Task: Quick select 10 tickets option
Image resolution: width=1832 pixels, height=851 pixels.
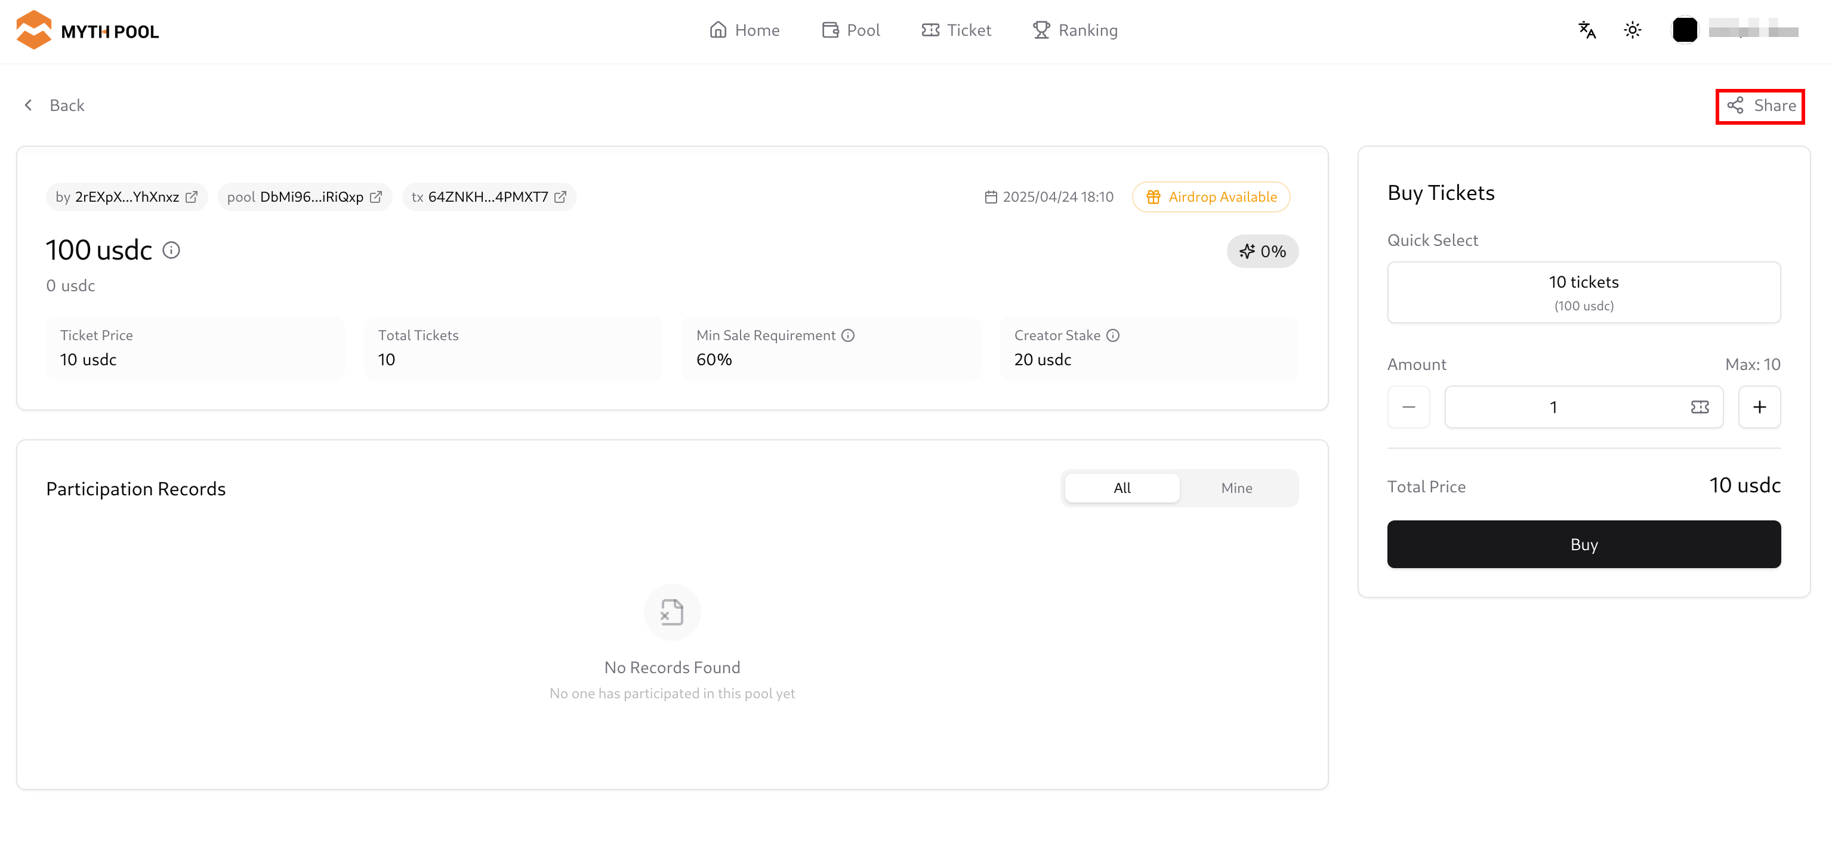Action: point(1584,292)
